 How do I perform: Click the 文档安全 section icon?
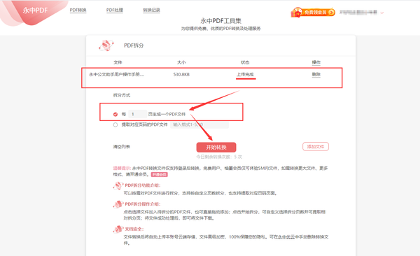118,229
